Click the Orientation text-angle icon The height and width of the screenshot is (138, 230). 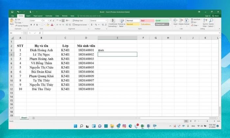pyautogui.click(x=67, y=20)
